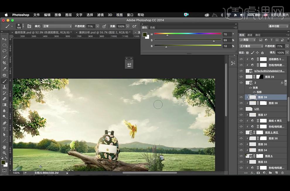The width and height of the screenshot is (290, 191).
Task: Select the Brush tool in toolbox
Action: (x=4, y=81)
